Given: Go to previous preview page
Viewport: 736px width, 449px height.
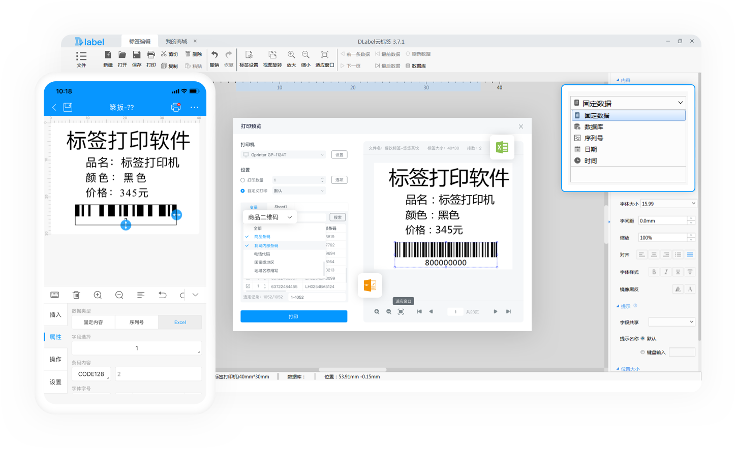Looking at the screenshot, I should tap(431, 312).
